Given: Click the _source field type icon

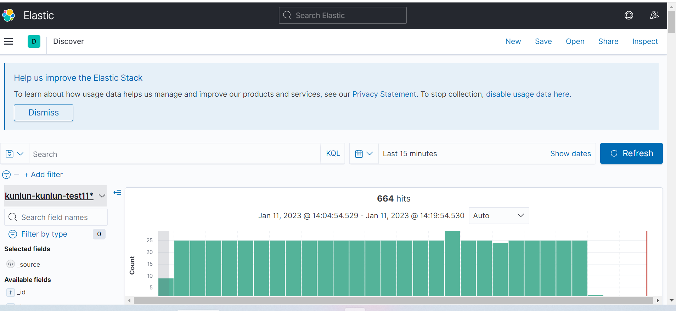Looking at the screenshot, I should point(11,264).
